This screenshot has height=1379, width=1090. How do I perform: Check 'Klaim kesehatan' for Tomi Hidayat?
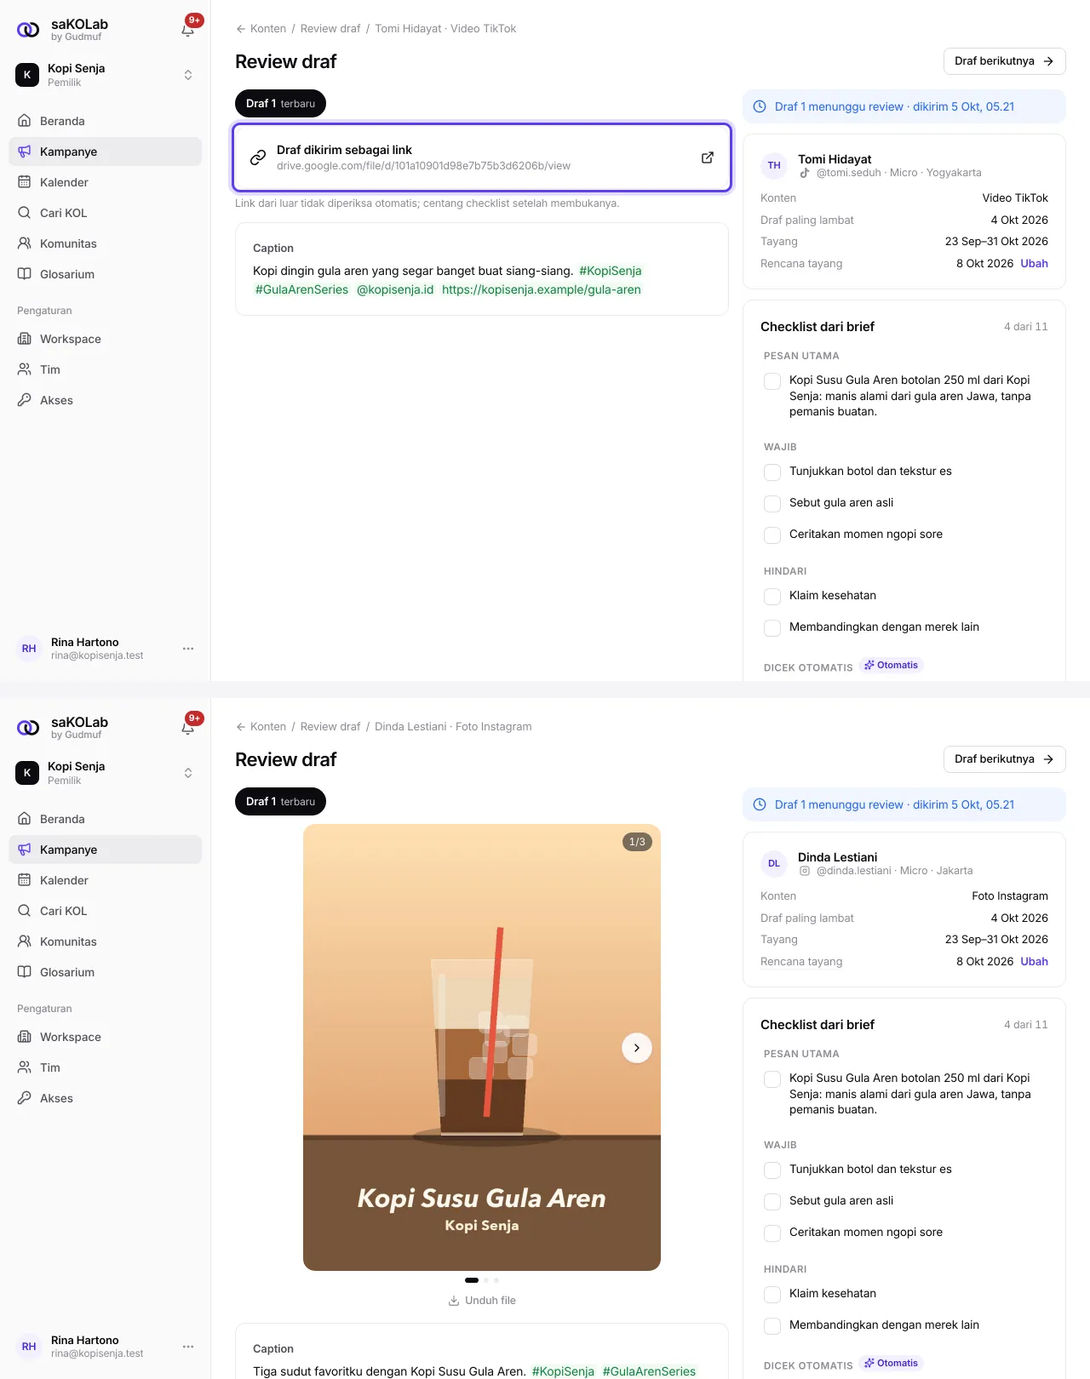[772, 596]
